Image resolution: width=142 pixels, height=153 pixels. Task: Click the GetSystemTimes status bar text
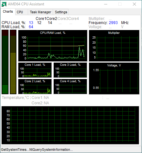click(x=37, y=150)
